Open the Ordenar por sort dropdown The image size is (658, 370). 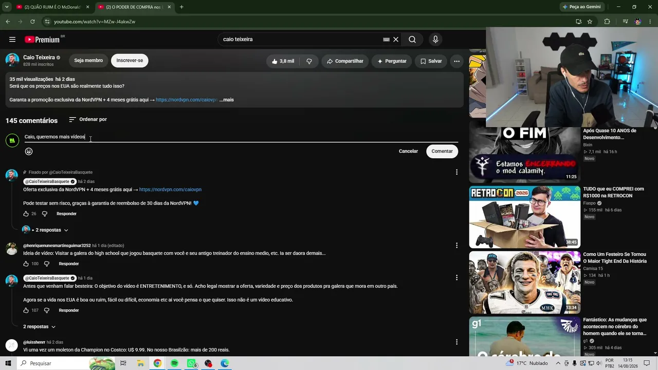click(x=88, y=119)
